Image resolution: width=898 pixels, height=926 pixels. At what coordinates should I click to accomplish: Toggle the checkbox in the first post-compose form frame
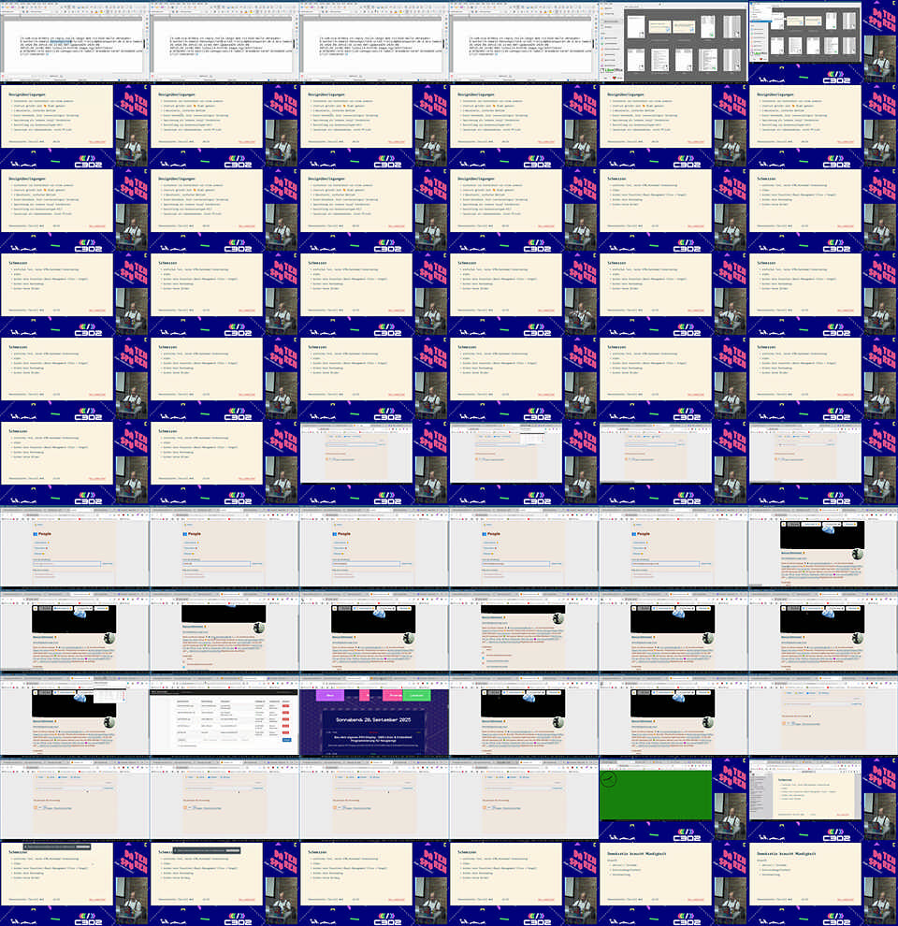click(x=328, y=459)
